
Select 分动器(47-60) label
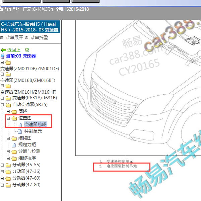[26, 178]
